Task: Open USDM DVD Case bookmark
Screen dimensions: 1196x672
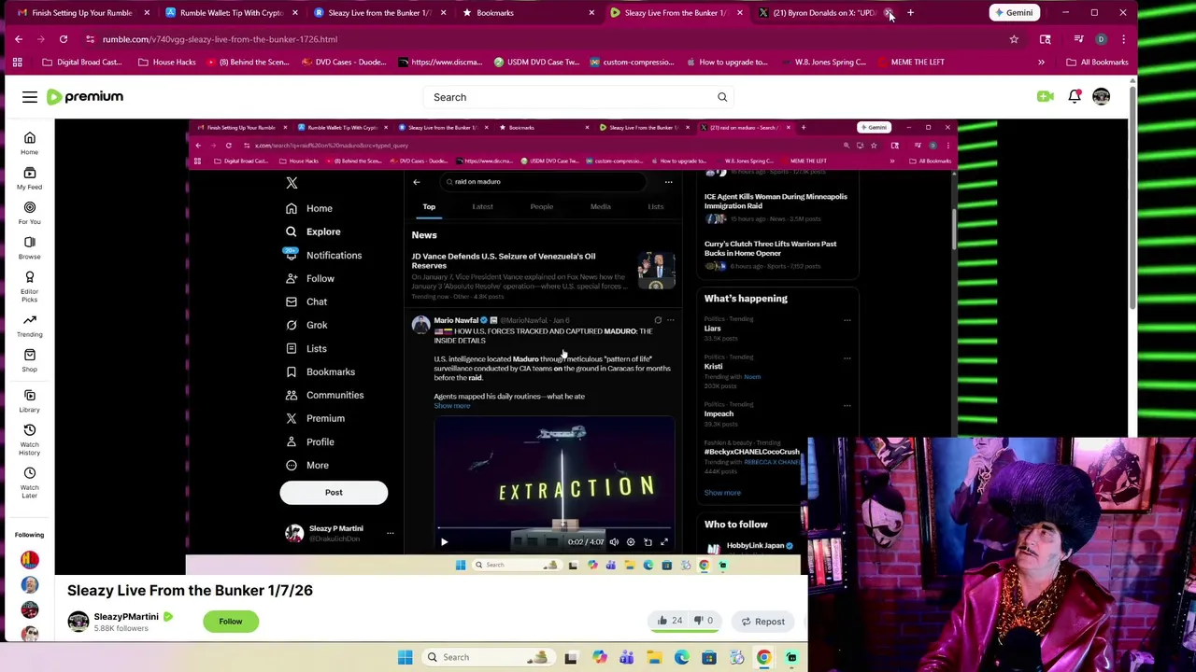Action: [x=536, y=62]
